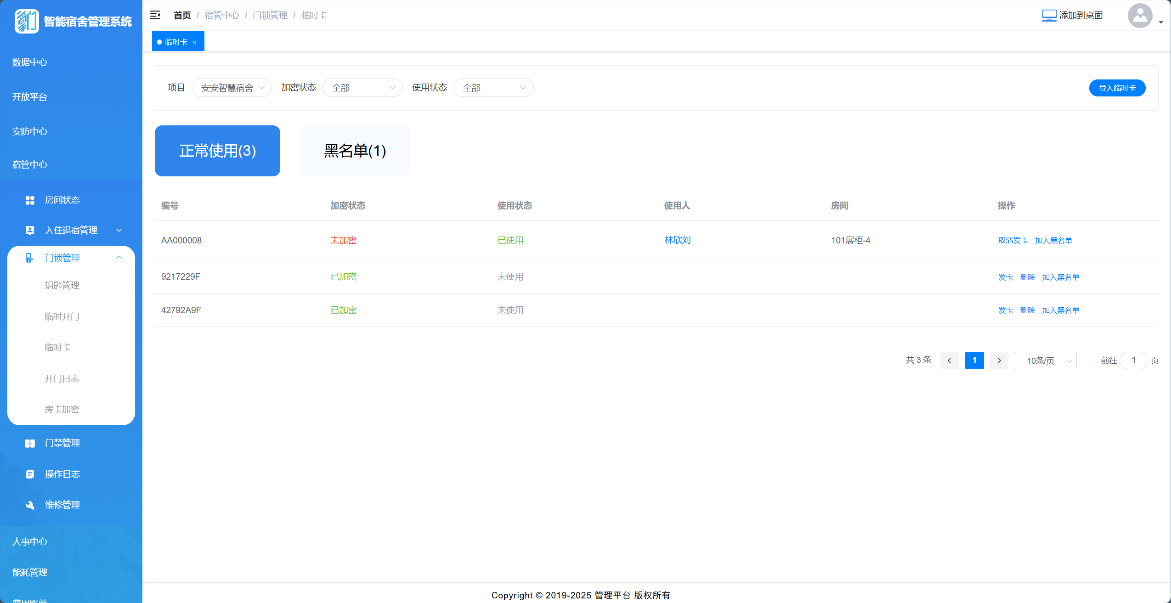Open 安防中心 in sidebar
The width and height of the screenshot is (1171, 603).
(x=30, y=131)
